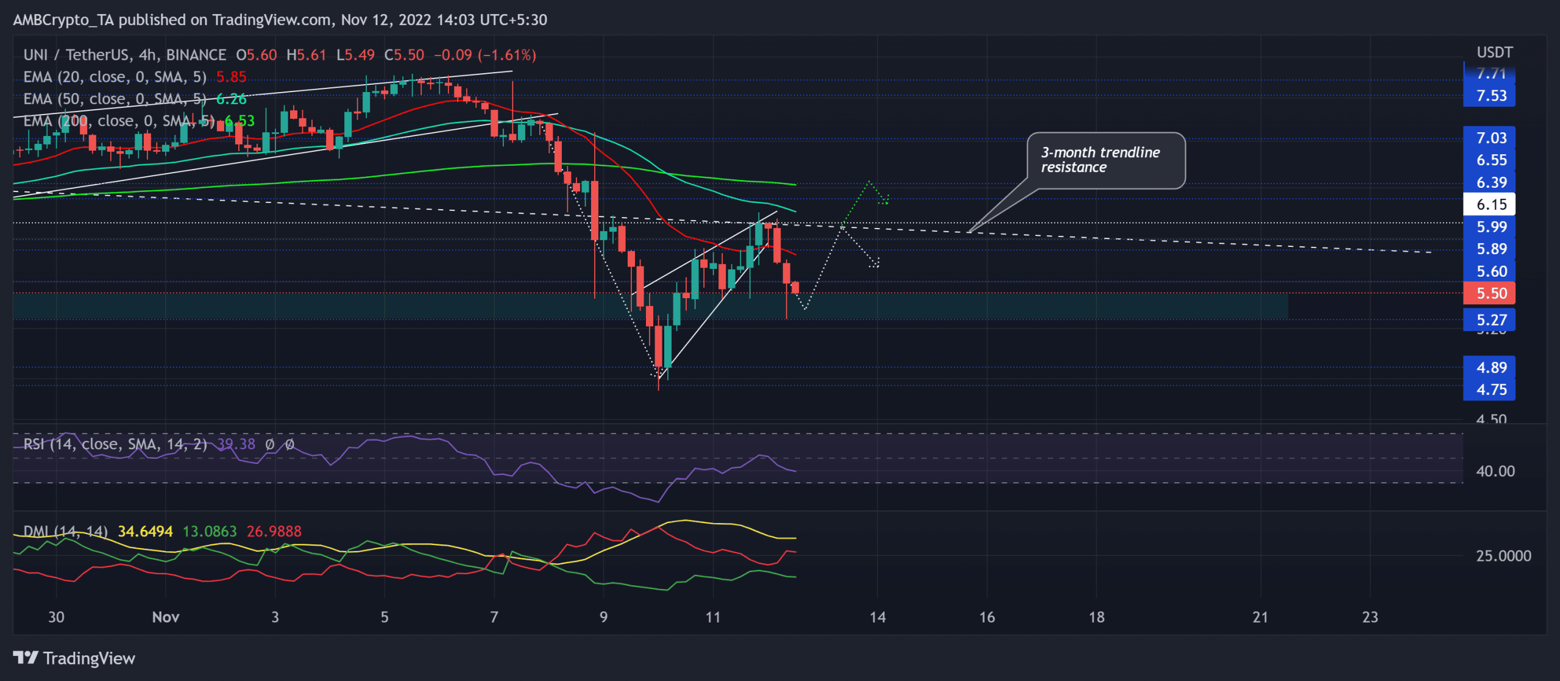Click the red 5.50 current price label
The width and height of the screenshot is (1560, 681).
click(x=1489, y=293)
